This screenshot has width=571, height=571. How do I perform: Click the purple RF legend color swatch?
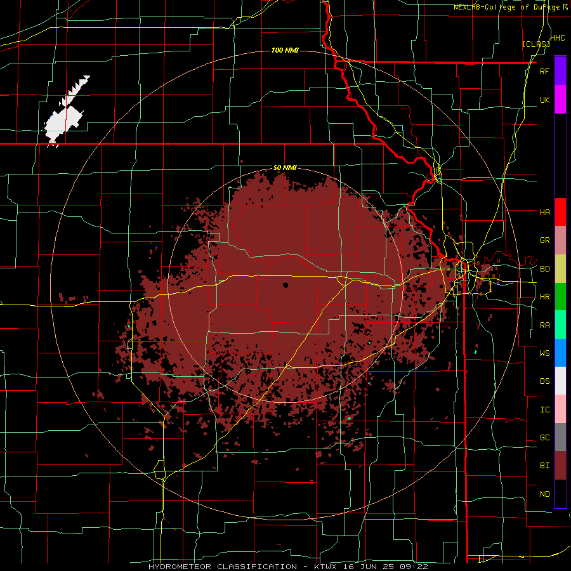pyautogui.click(x=560, y=71)
